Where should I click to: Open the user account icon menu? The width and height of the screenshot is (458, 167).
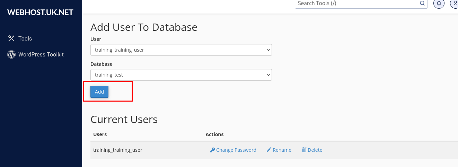[x=455, y=3]
